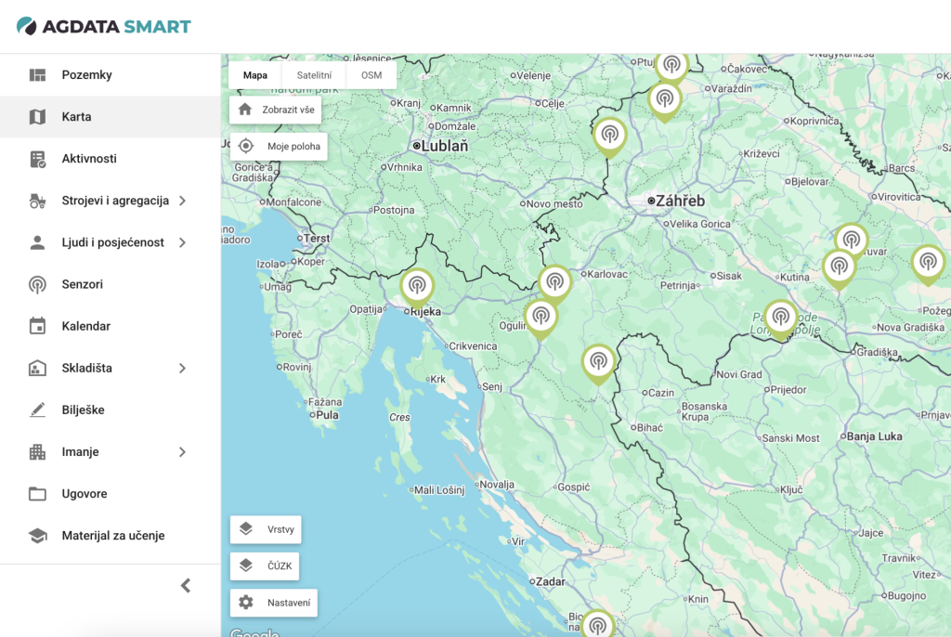Click the Zobrazit vše button
The height and width of the screenshot is (637, 951).
[x=276, y=110]
